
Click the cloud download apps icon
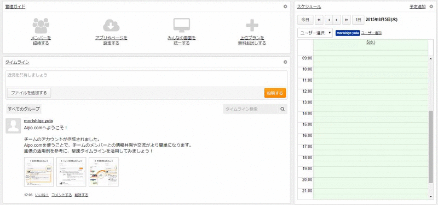(111, 26)
